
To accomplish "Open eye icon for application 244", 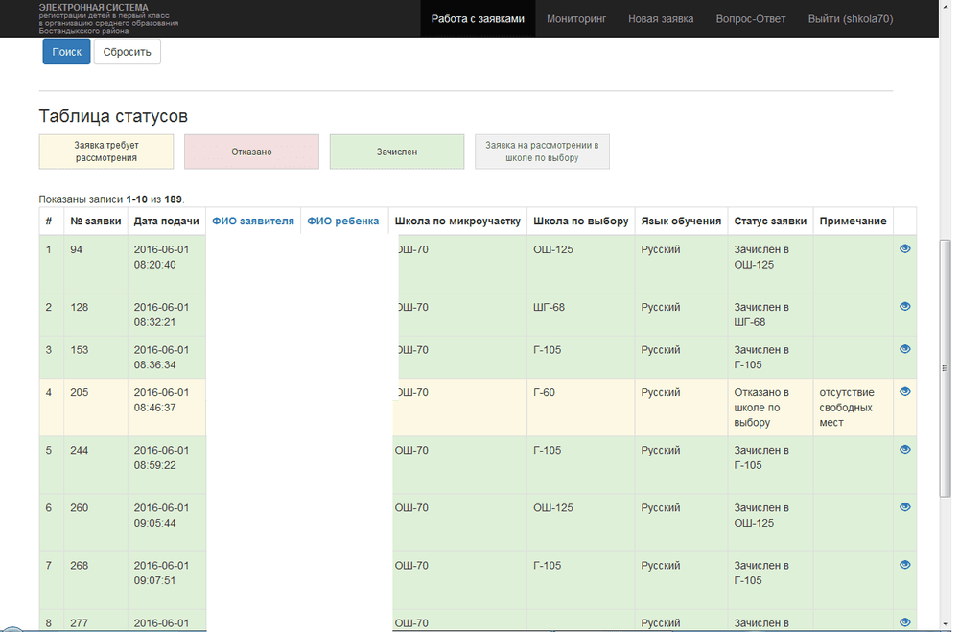I will coord(904,450).
